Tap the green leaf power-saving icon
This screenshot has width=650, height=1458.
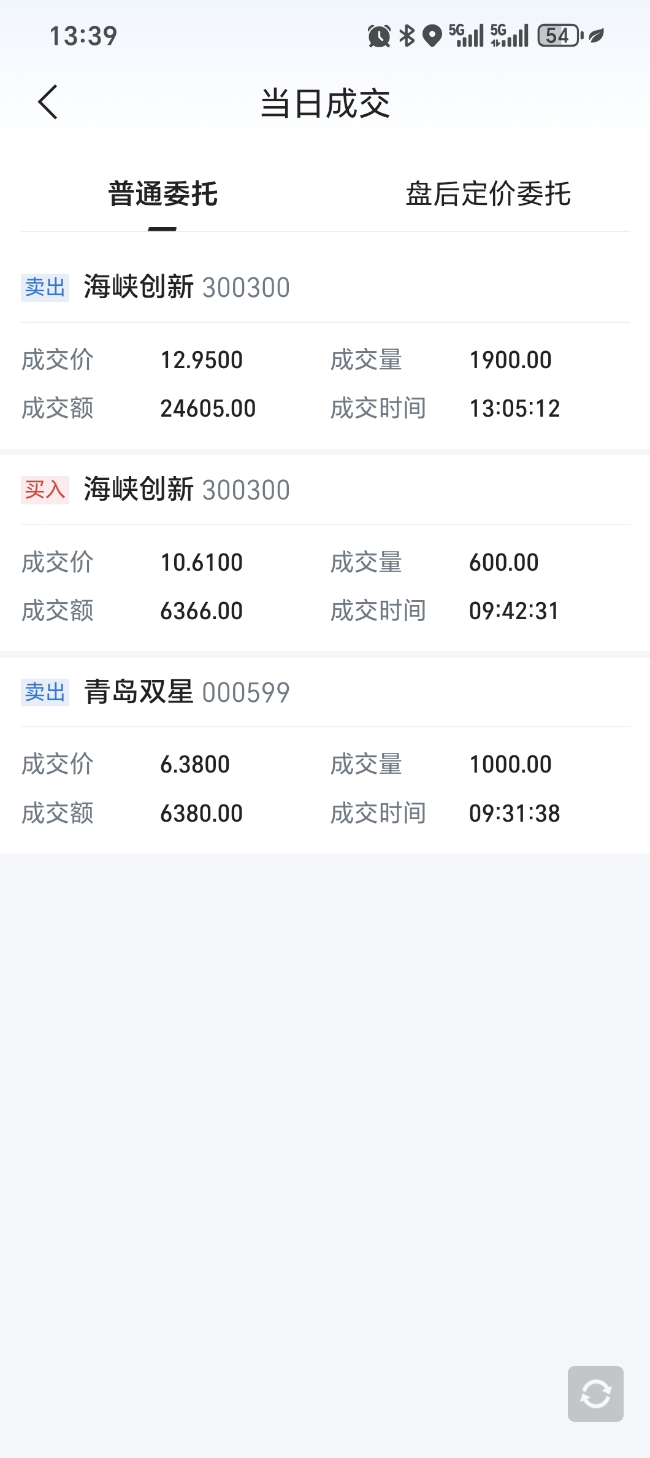[x=597, y=36]
